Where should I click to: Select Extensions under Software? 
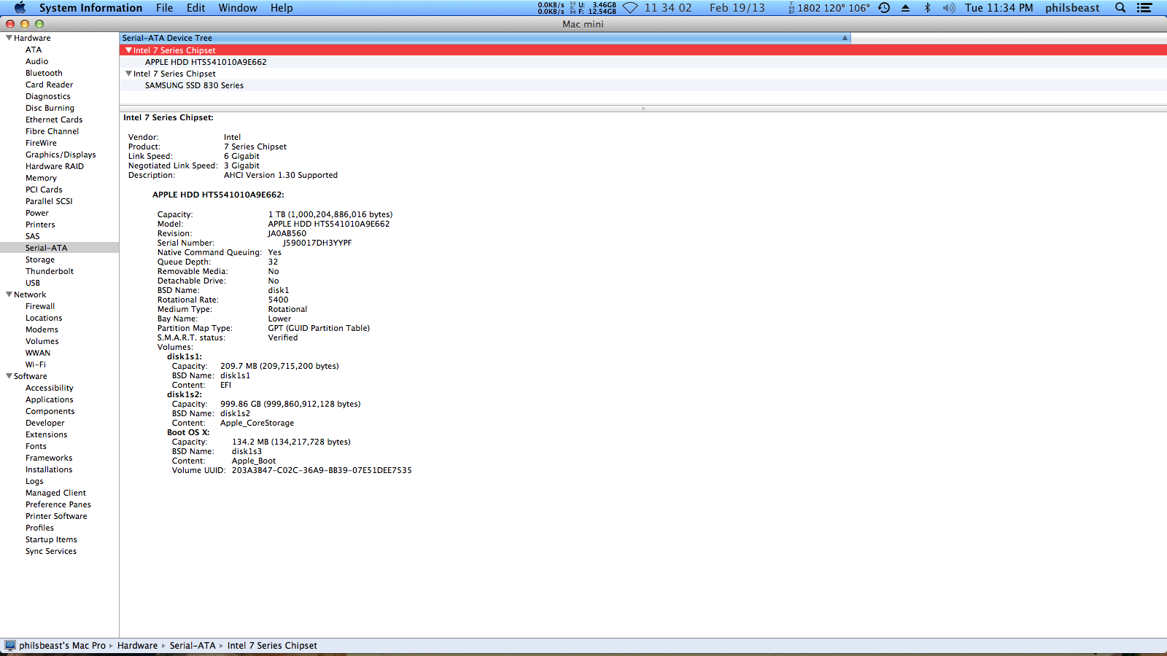tap(46, 434)
